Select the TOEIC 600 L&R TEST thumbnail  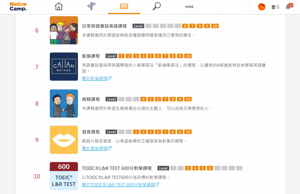pyautogui.click(x=64, y=176)
